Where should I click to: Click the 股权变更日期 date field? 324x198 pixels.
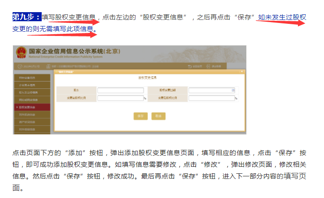tap(211, 90)
